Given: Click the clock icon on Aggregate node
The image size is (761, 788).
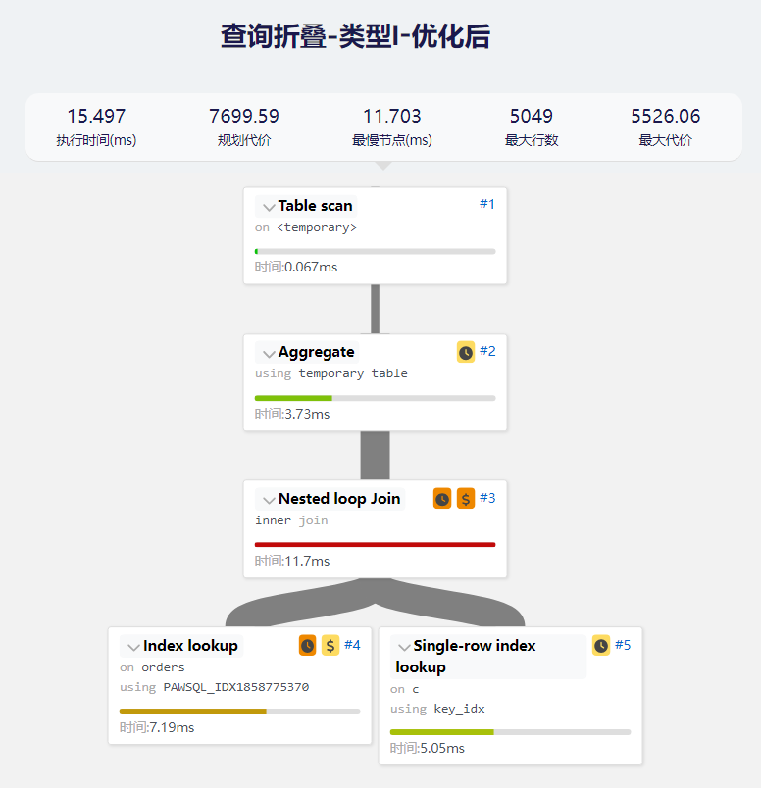Looking at the screenshot, I should pyautogui.click(x=466, y=352).
